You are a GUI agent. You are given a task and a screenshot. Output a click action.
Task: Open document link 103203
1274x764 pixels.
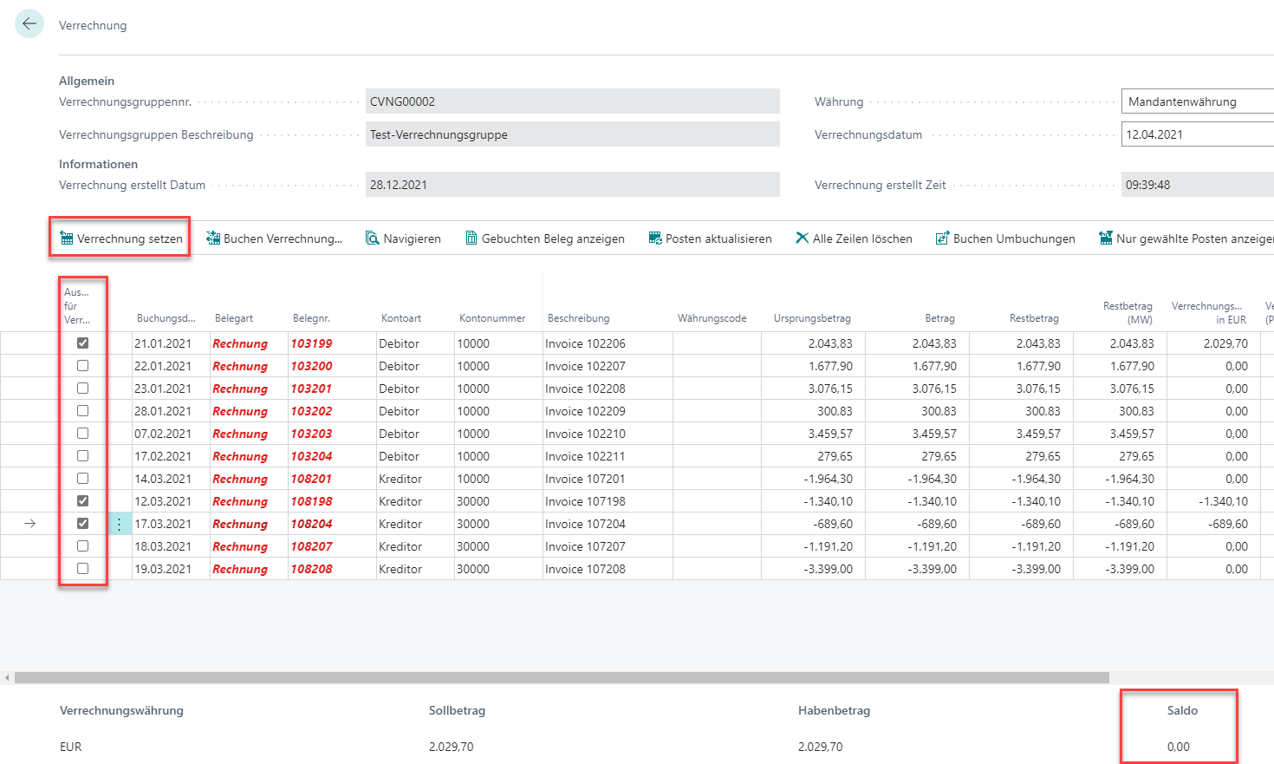(x=312, y=434)
